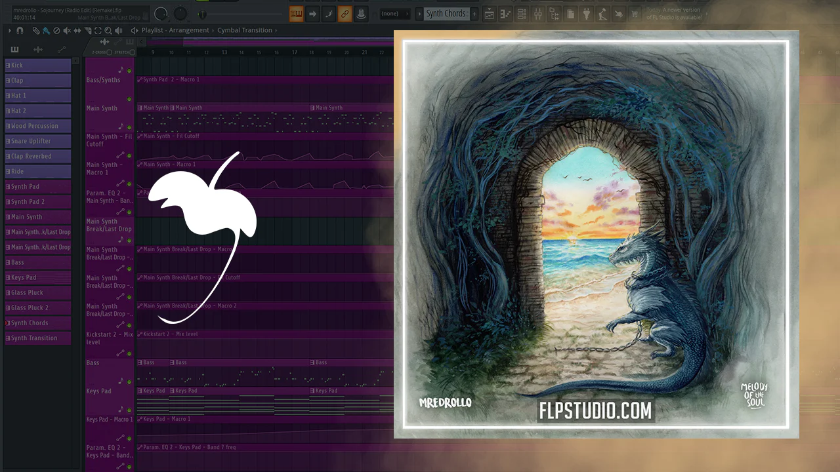This screenshot has height=472, width=840.
Task: Enable the Z-CROSS checkbox
Action: point(110,52)
